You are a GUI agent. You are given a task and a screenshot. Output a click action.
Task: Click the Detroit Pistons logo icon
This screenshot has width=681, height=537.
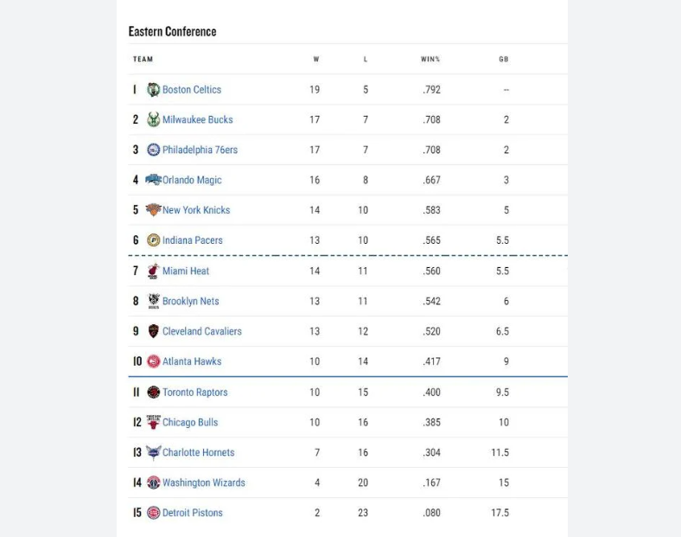154,513
